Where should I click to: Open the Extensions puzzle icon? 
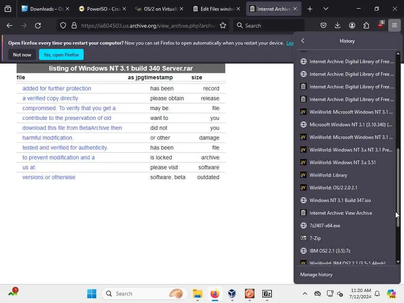click(x=366, y=26)
